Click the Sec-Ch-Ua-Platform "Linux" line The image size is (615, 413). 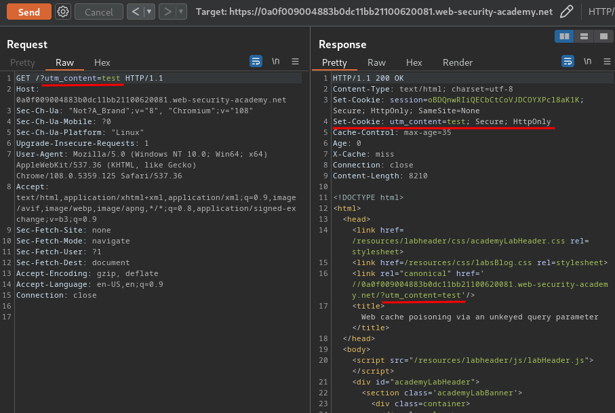click(80, 132)
